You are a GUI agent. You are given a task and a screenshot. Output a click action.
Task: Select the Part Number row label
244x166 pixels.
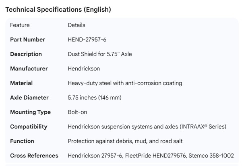(x=27, y=39)
